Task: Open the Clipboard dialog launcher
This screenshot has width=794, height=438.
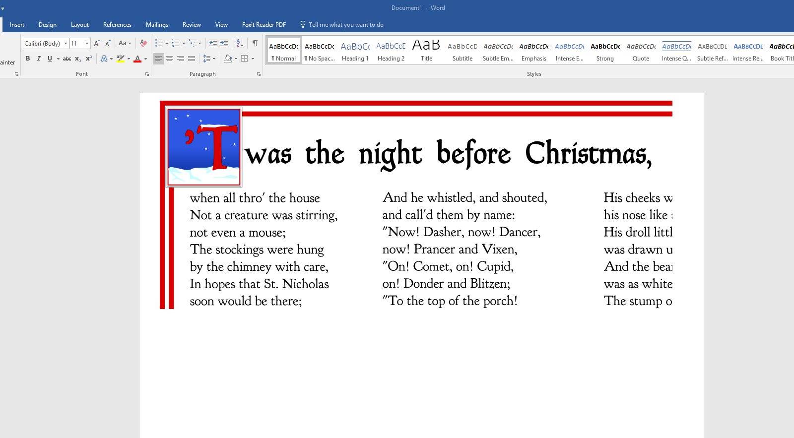Action: coord(16,74)
